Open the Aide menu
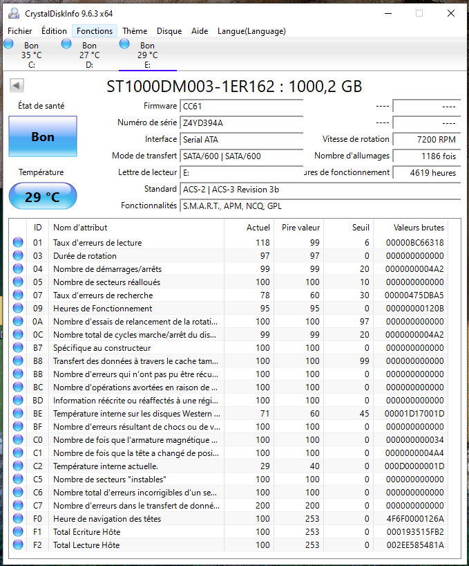 (200, 31)
